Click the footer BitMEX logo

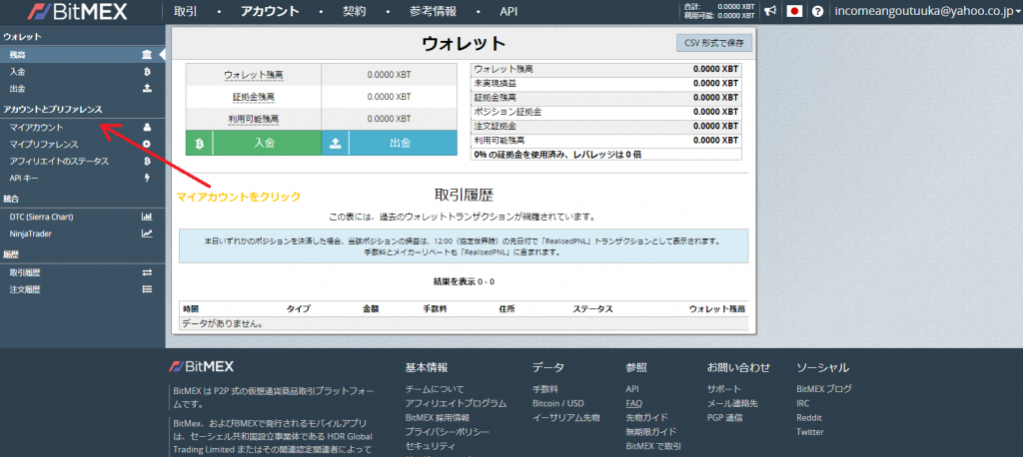pyautogui.click(x=201, y=366)
